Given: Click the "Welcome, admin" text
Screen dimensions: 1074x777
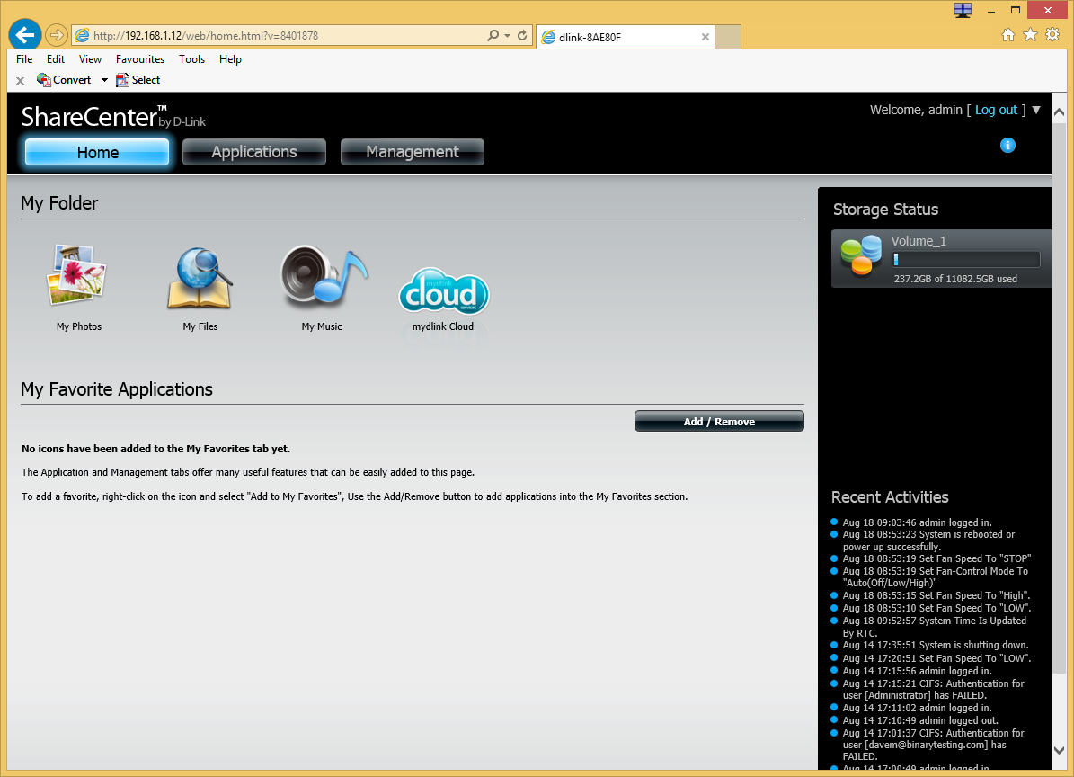Looking at the screenshot, I should (916, 111).
